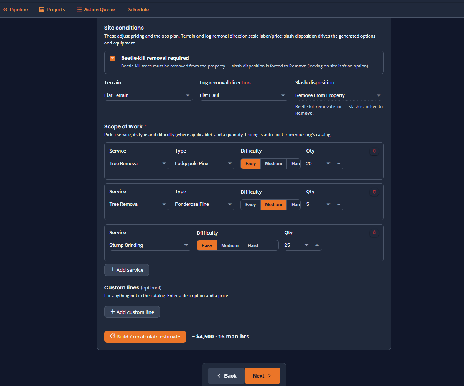Go back with the Back button

226,376
